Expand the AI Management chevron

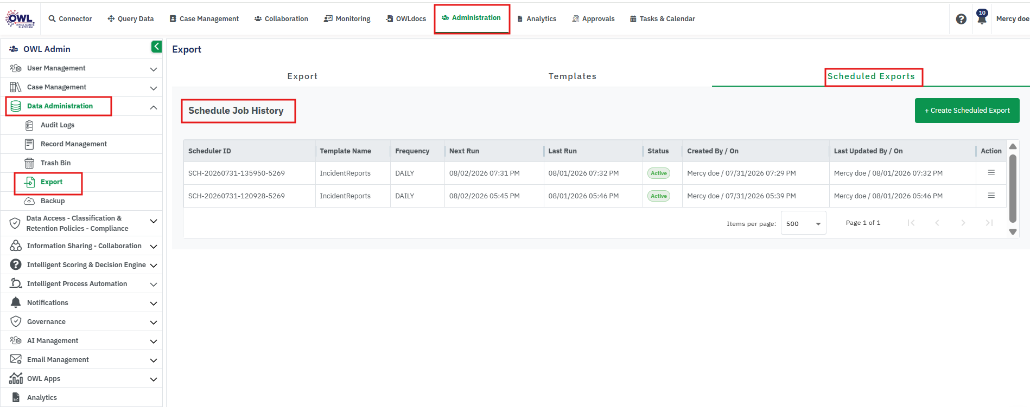154,341
